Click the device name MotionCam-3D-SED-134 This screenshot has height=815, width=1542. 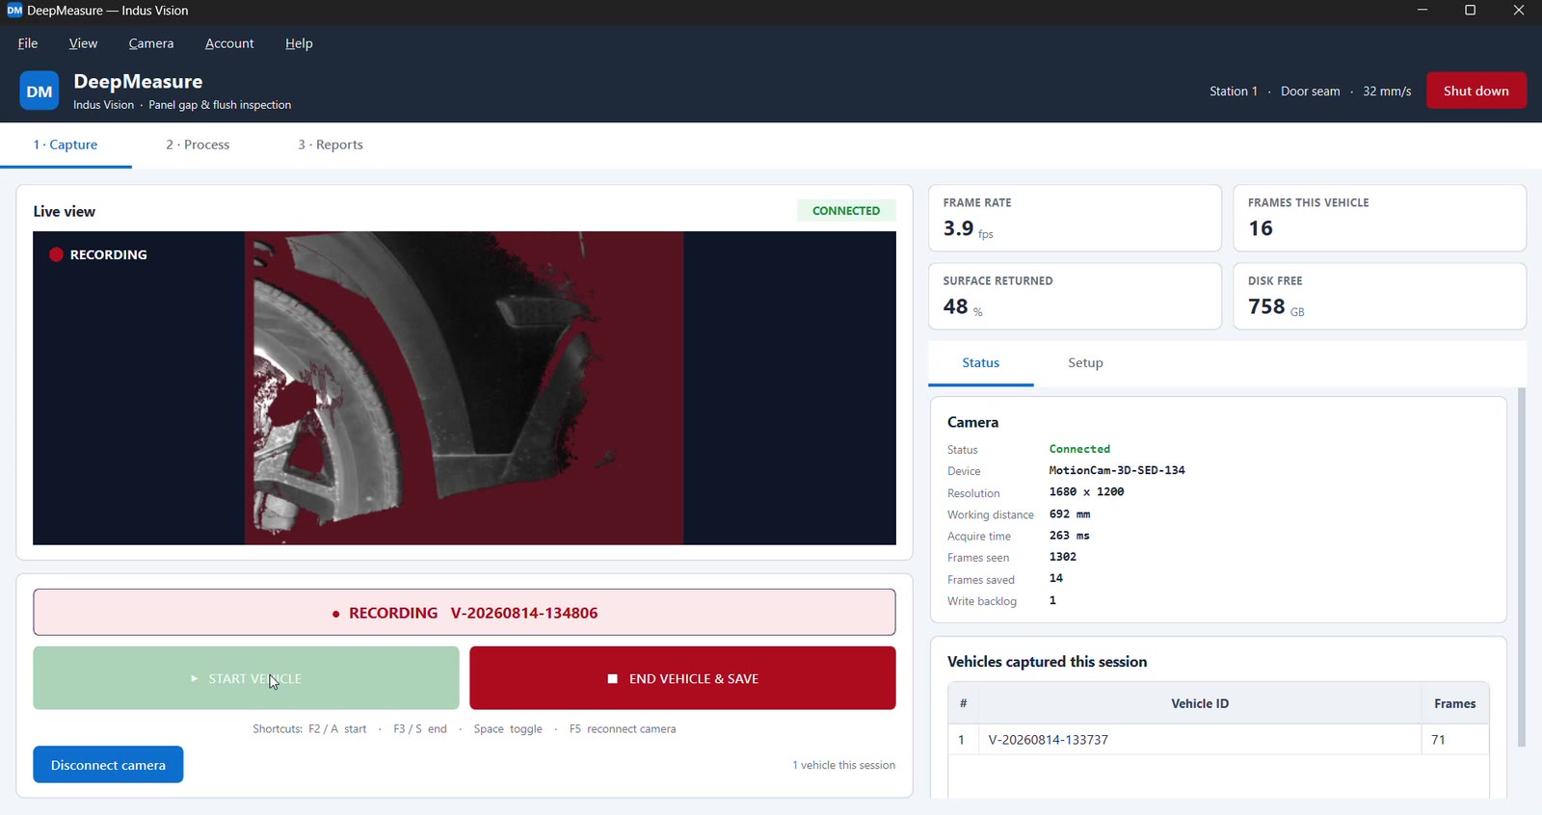1117,470
